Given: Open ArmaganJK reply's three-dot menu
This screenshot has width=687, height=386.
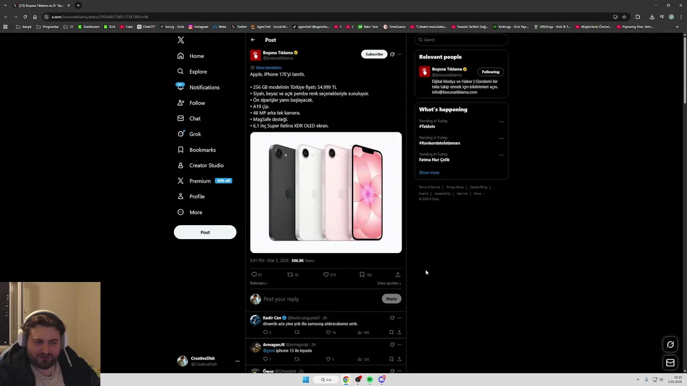Looking at the screenshot, I should pos(399,345).
